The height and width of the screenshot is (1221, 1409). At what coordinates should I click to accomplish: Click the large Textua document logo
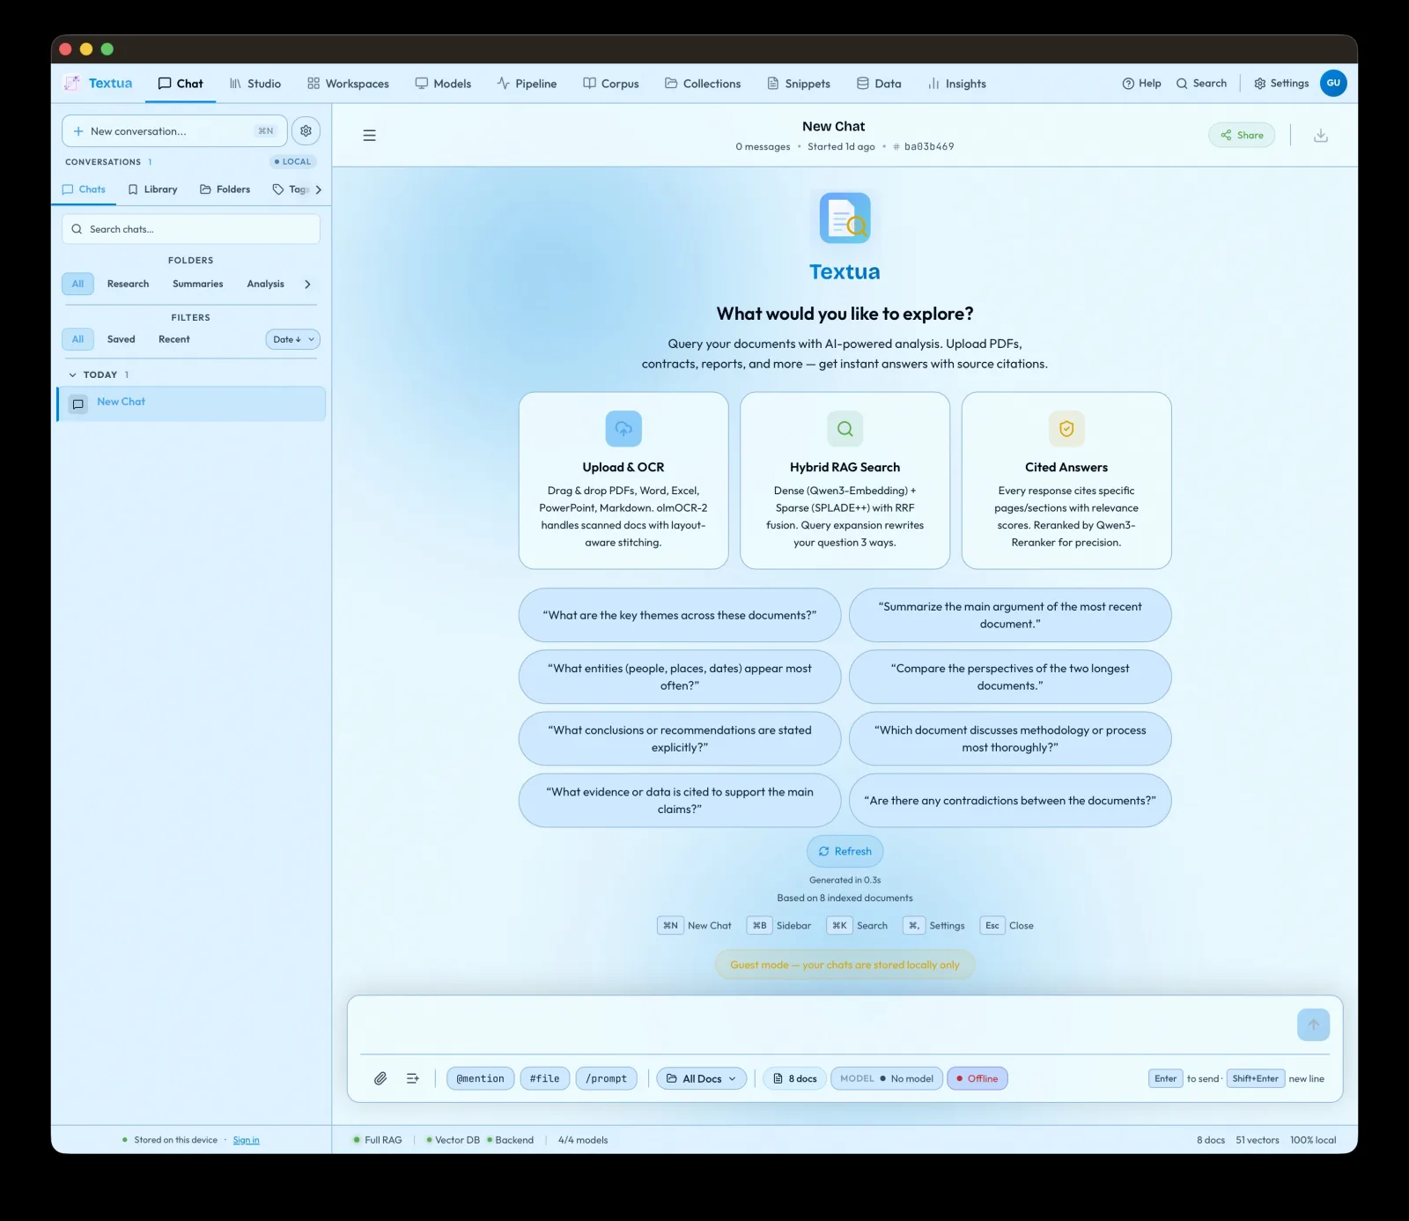tap(845, 218)
